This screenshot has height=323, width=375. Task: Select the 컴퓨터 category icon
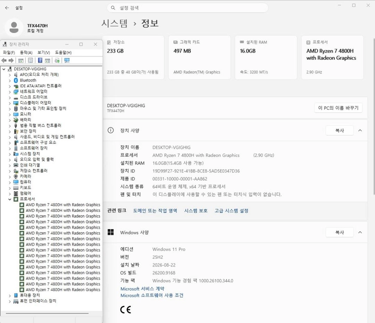click(16, 182)
